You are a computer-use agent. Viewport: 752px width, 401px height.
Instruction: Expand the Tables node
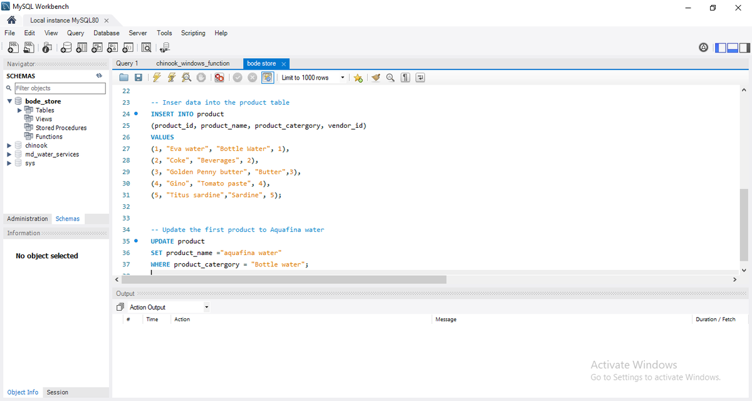pyautogui.click(x=19, y=110)
